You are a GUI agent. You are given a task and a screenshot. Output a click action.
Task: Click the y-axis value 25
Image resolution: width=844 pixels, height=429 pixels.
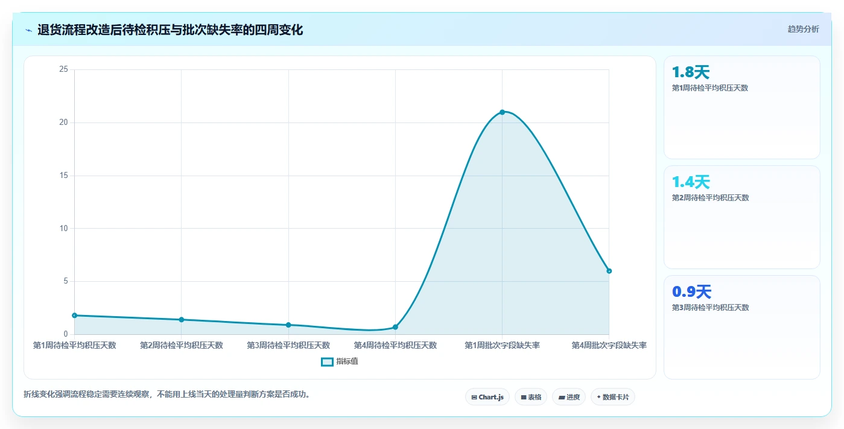coord(63,69)
